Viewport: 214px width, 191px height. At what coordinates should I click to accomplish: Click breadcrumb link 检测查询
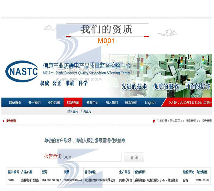point(191,121)
